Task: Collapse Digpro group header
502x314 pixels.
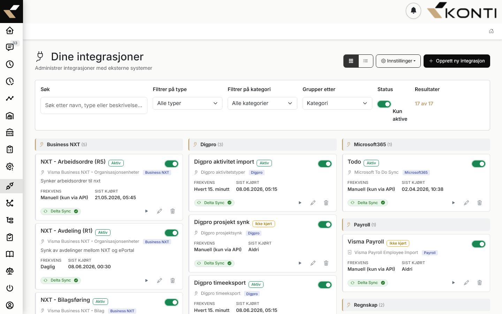Action: [x=263, y=144]
